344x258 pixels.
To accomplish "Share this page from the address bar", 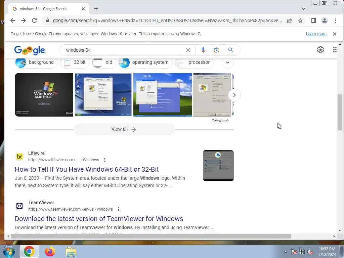I will tap(290, 20).
